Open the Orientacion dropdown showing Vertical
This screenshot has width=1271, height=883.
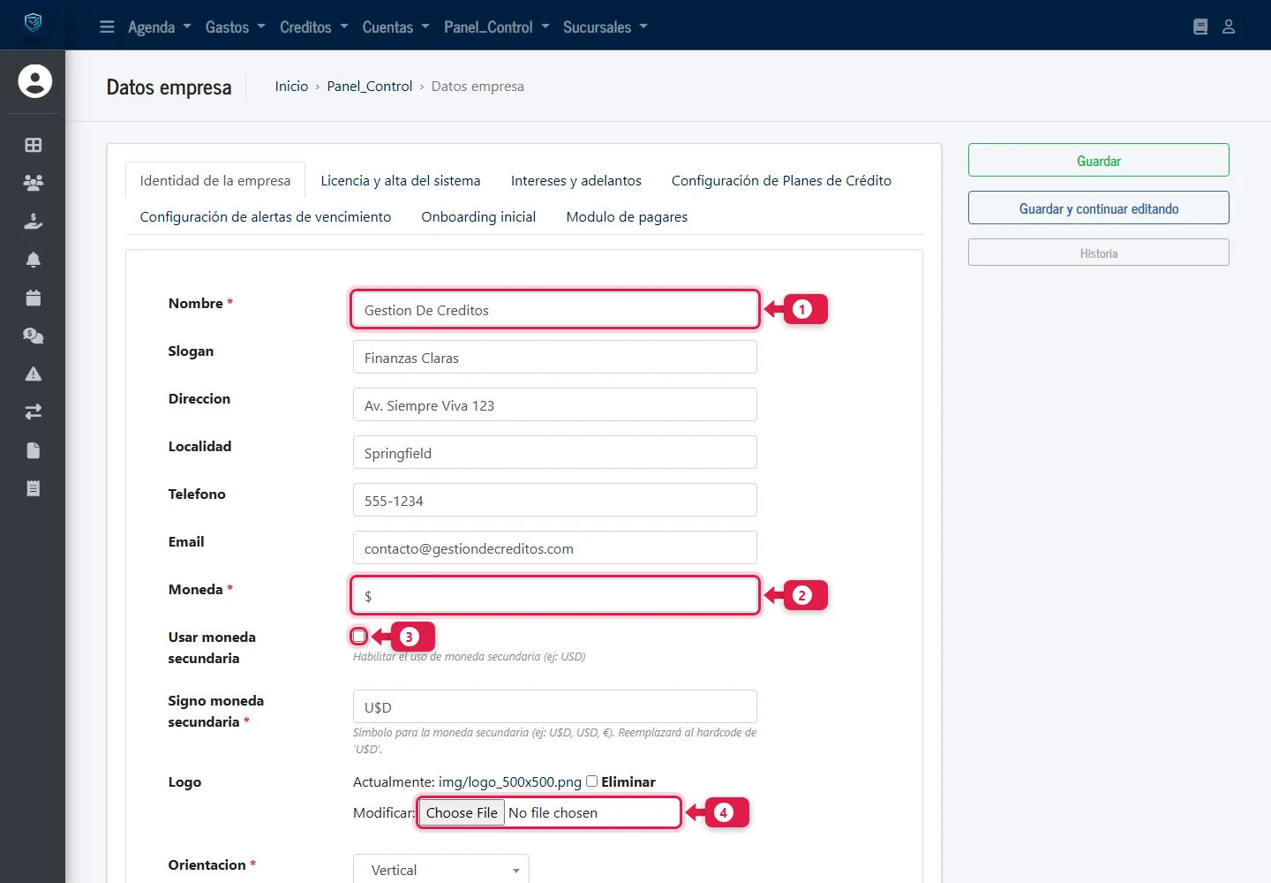(441, 869)
